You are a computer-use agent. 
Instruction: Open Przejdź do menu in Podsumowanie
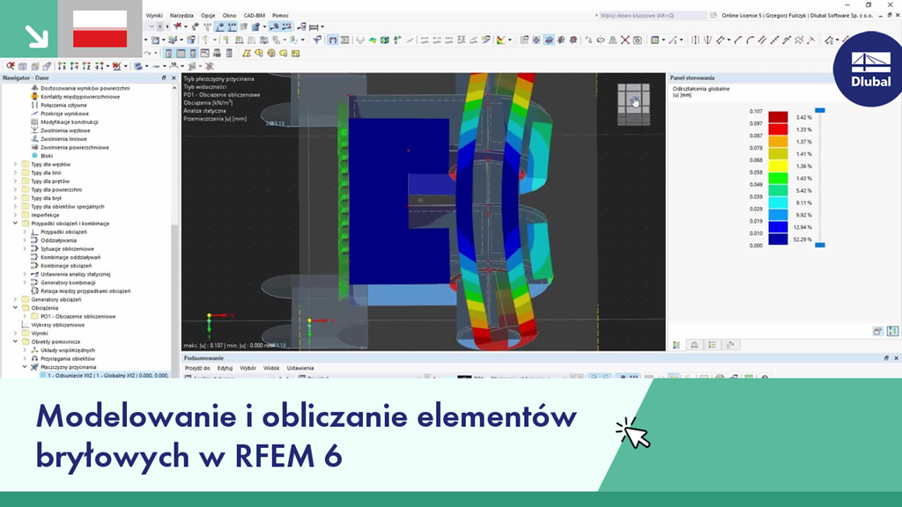(197, 368)
